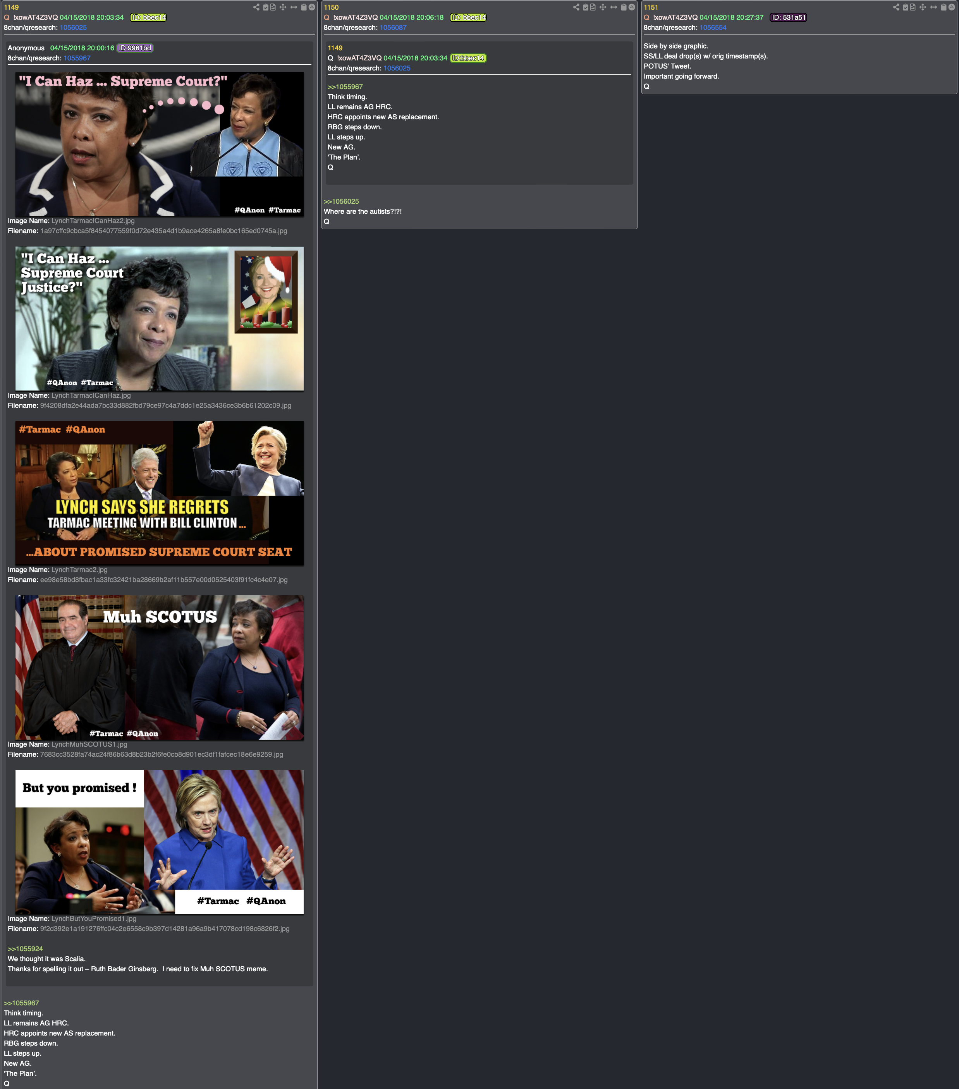Click timestamp 04/15/2018 20:00:16 on Anonymous post

point(82,48)
